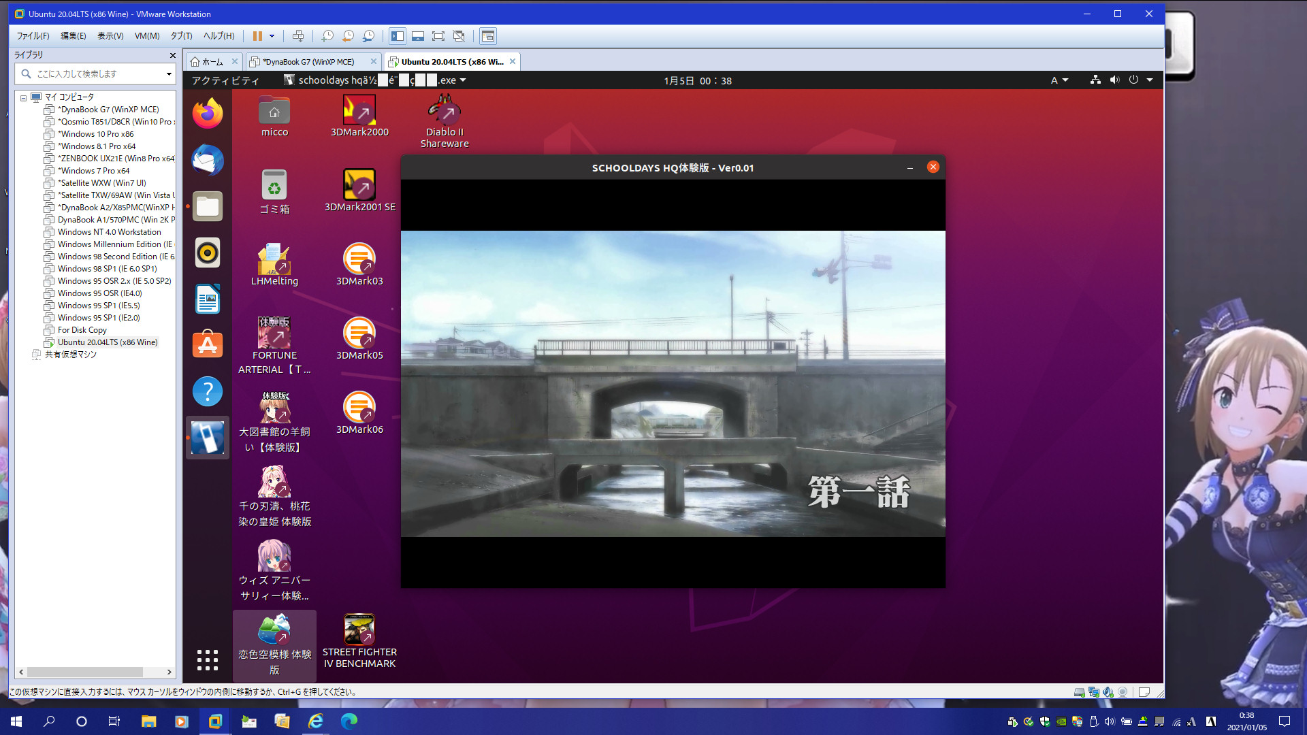The width and height of the screenshot is (1307, 735).
Task: Click the full screen mode toolbar icon
Action: pos(438,36)
